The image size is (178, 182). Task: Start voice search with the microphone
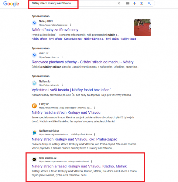(x=135, y=3)
